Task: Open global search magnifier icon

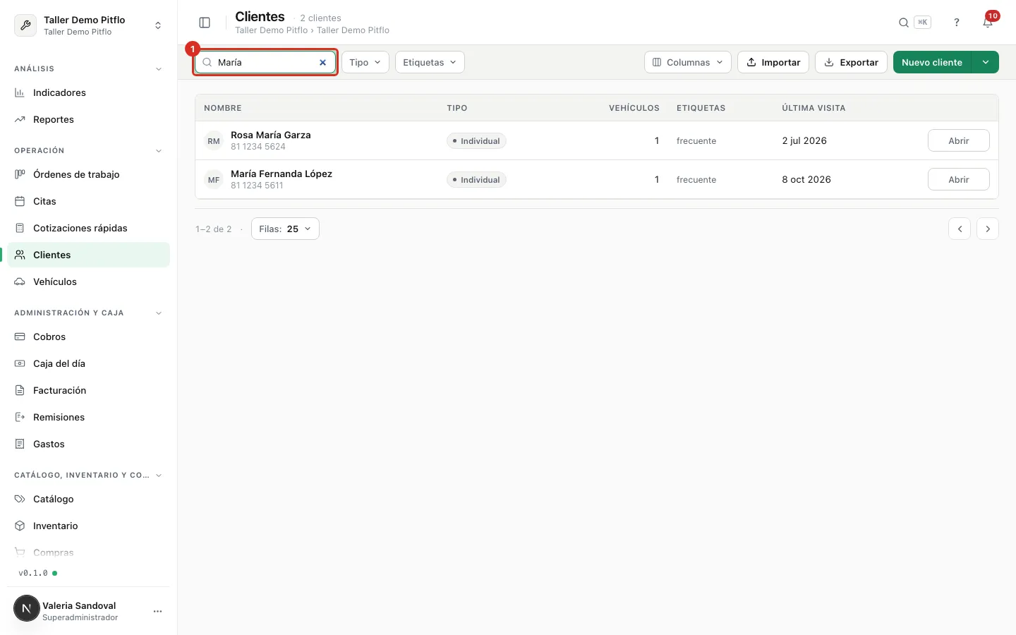Action: coord(903,23)
